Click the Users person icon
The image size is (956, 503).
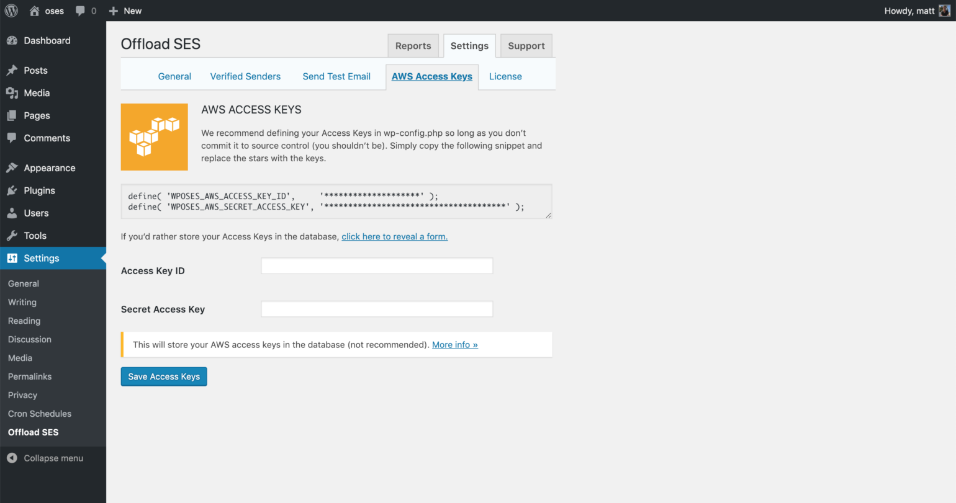click(12, 213)
